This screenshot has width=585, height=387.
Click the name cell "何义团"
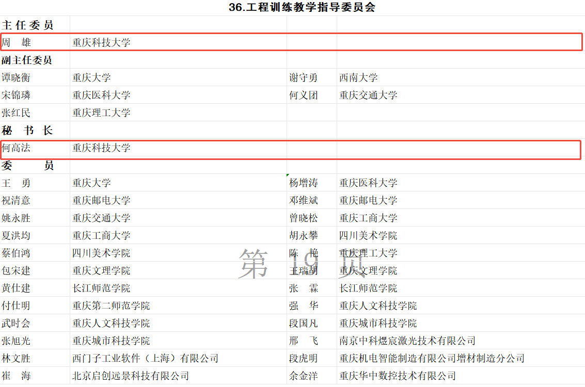pos(303,95)
